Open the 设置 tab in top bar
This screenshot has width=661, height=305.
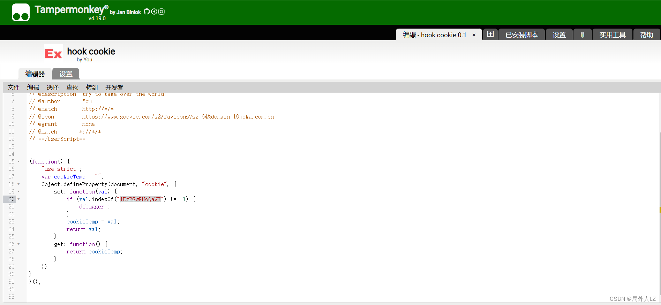(559, 35)
